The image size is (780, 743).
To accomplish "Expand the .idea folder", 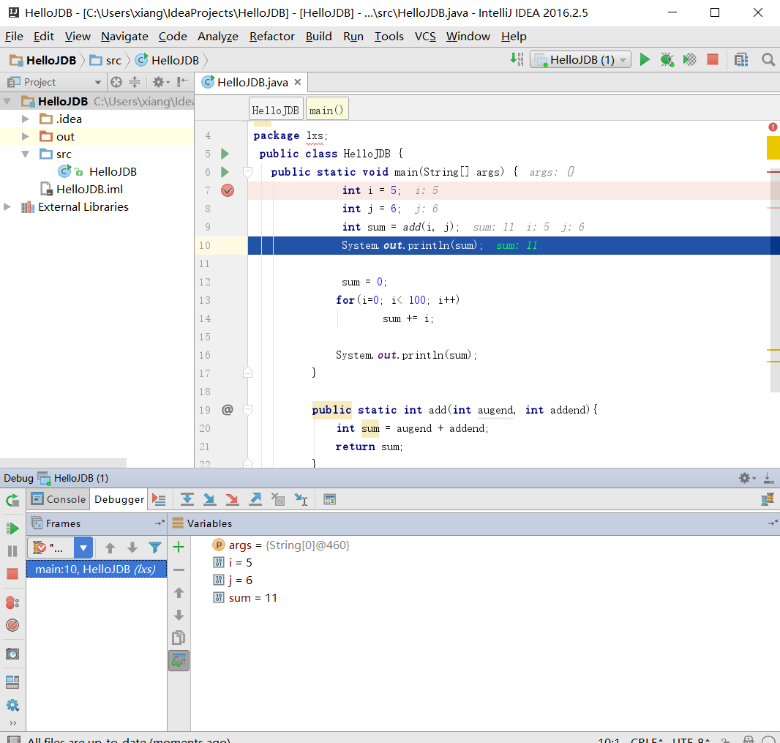I will click(x=25, y=119).
